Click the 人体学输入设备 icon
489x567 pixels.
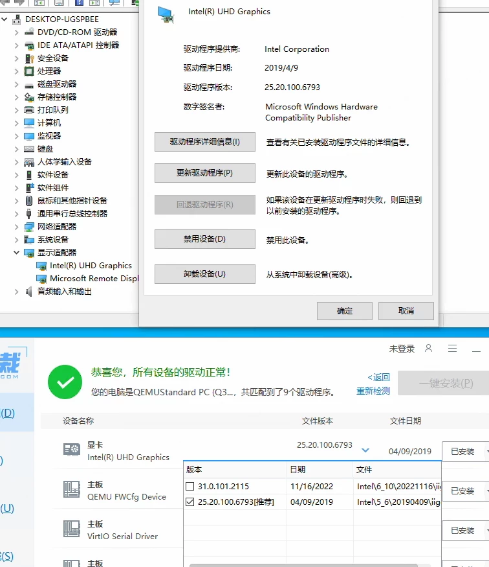tap(29, 162)
